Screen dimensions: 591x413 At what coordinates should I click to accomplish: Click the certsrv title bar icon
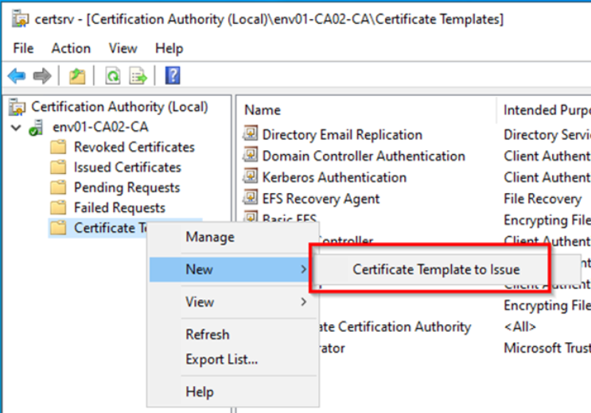coord(20,19)
